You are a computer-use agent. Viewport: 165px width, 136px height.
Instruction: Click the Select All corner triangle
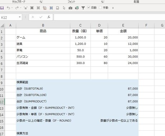coord(2,25)
